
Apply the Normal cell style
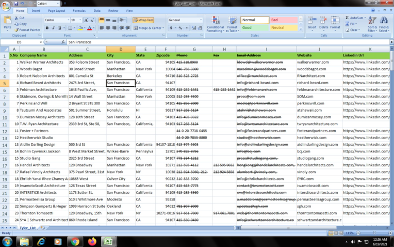[x=255, y=20]
